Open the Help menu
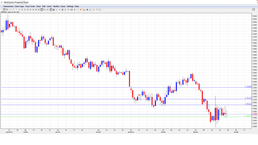258x145 pixels. tap(77, 7)
